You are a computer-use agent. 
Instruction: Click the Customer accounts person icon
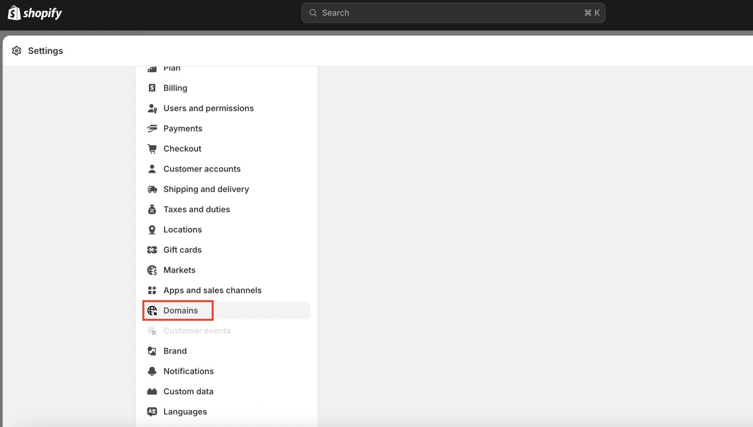152,169
